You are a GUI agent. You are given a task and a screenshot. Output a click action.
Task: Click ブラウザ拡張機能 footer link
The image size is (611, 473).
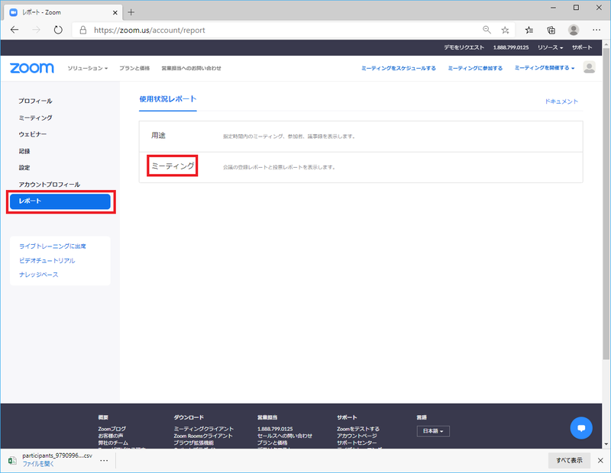click(194, 442)
